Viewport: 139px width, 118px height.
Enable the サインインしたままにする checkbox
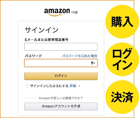[27, 86]
